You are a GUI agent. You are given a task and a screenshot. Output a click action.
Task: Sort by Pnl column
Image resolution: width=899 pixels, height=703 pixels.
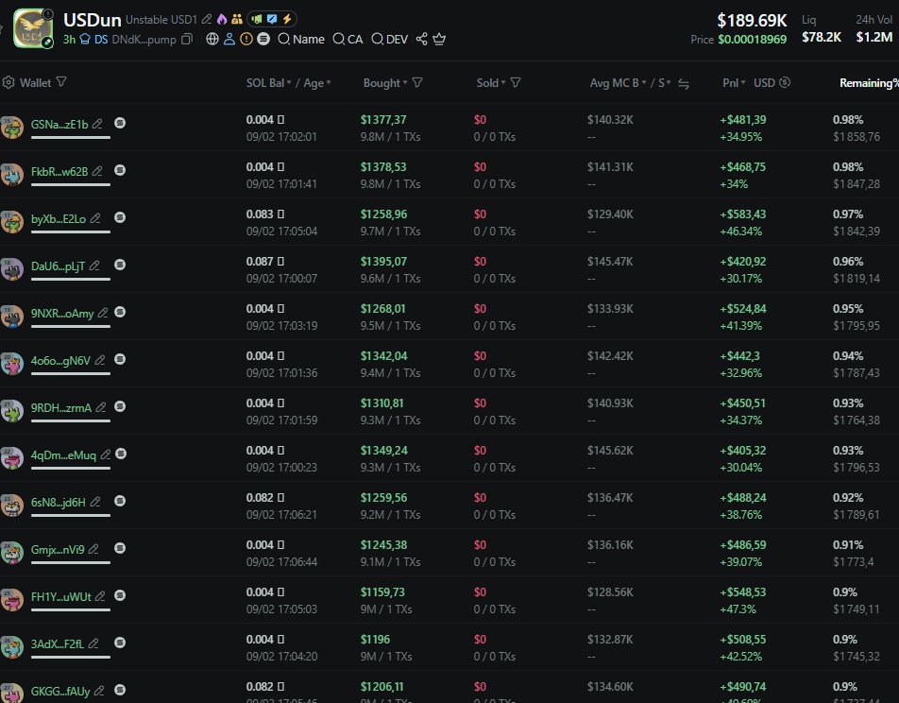[x=734, y=82]
